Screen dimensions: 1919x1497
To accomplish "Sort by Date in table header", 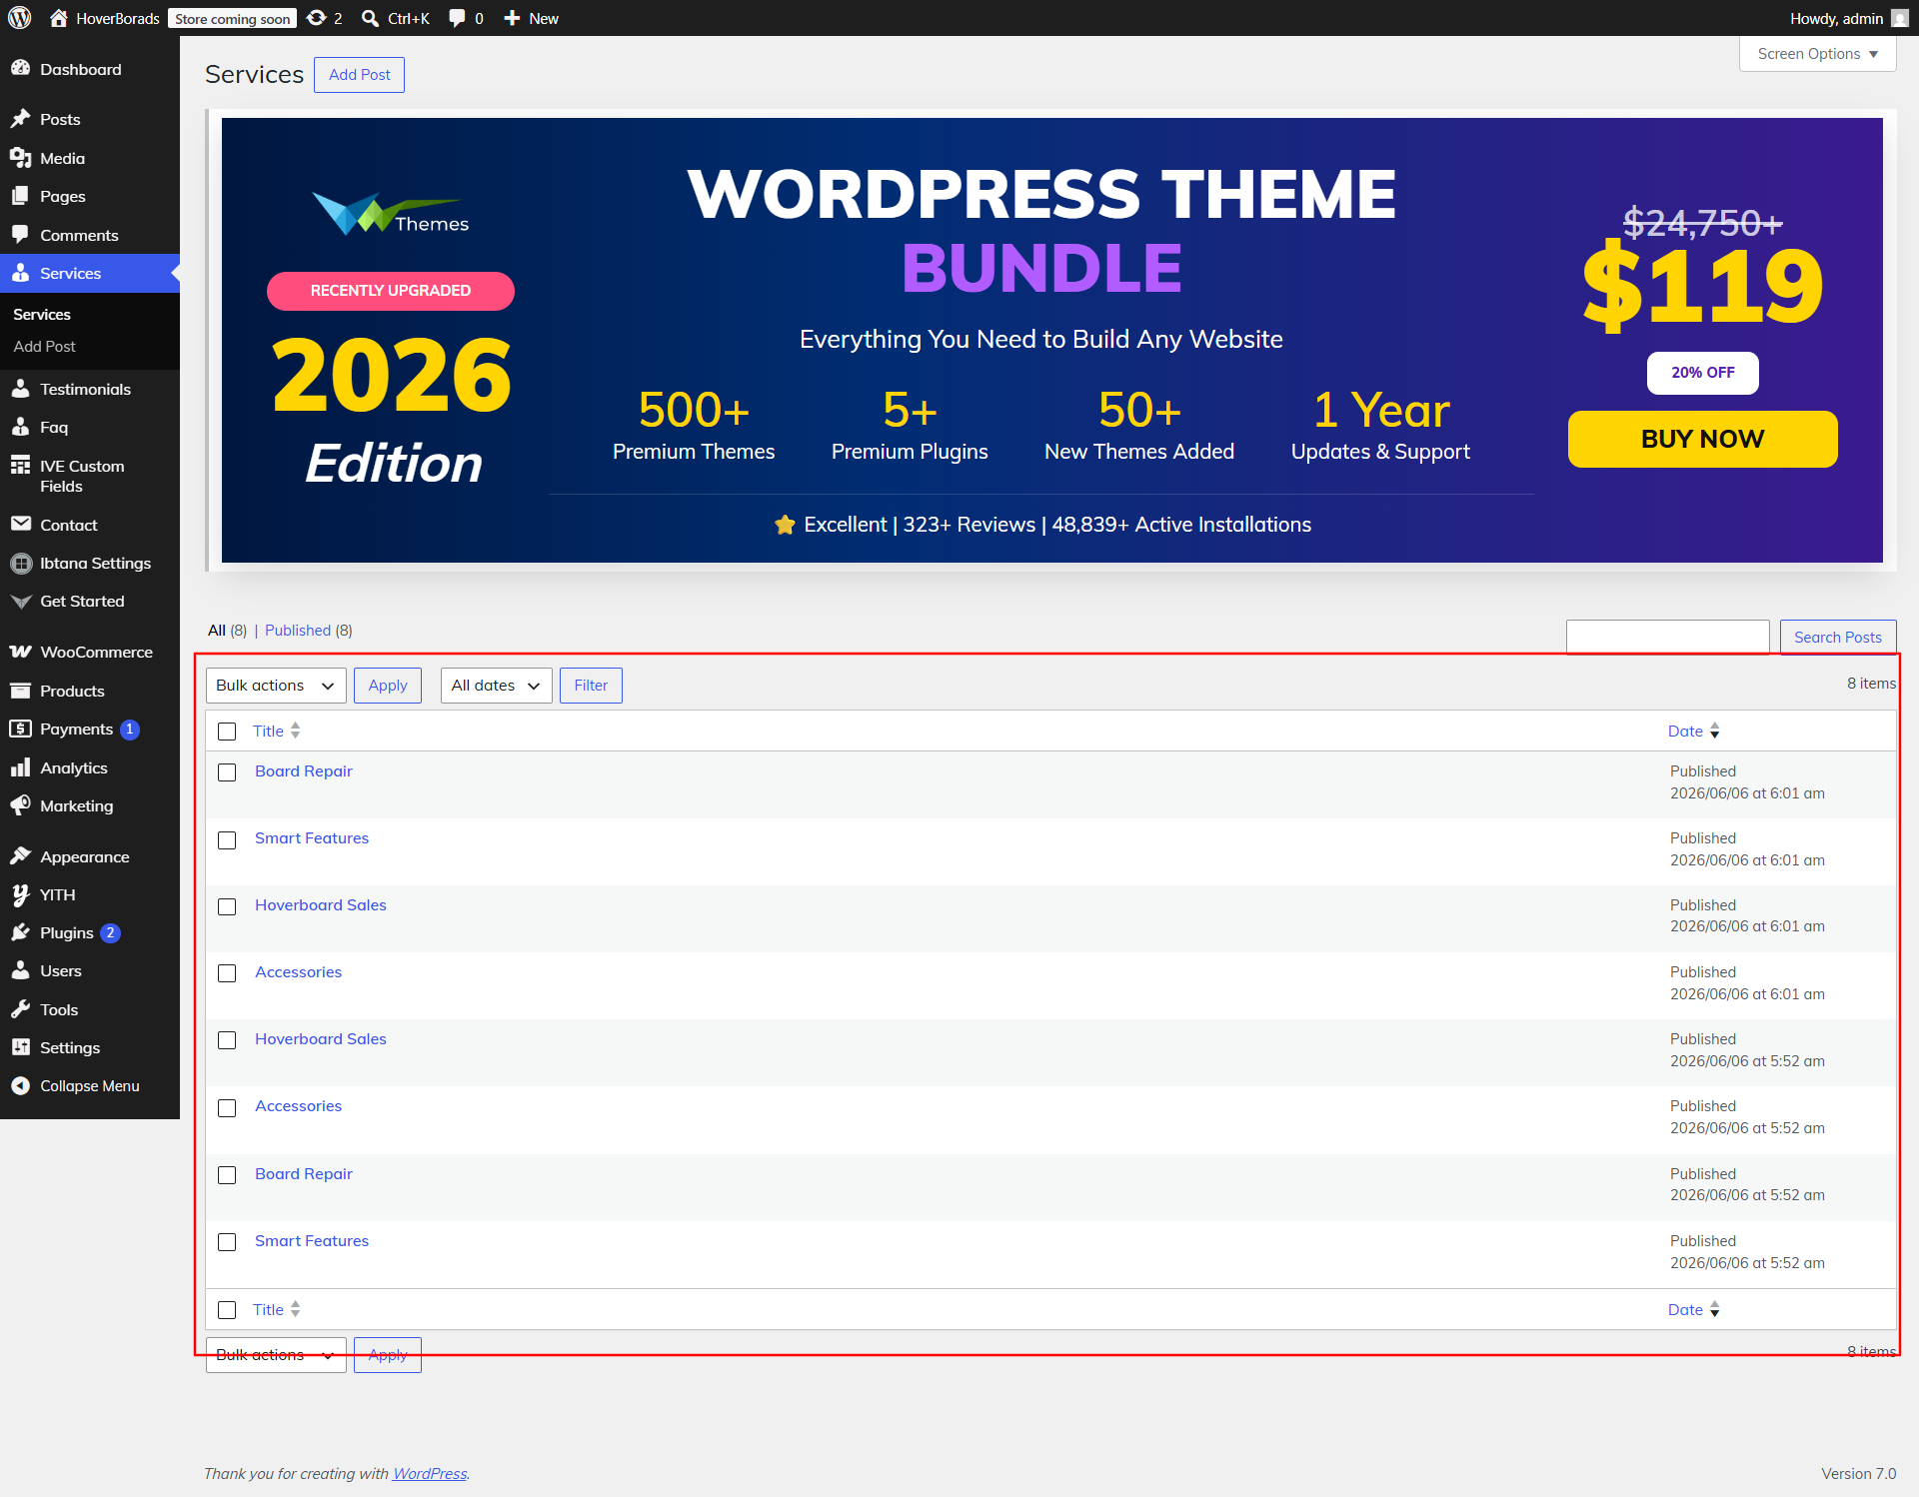I will [x=1693, y=732].
